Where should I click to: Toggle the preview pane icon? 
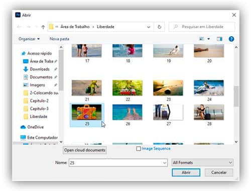click(219, 39)
